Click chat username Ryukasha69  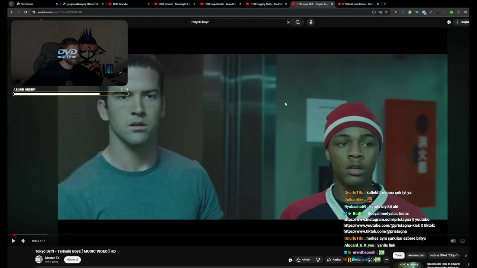(355, 207)
